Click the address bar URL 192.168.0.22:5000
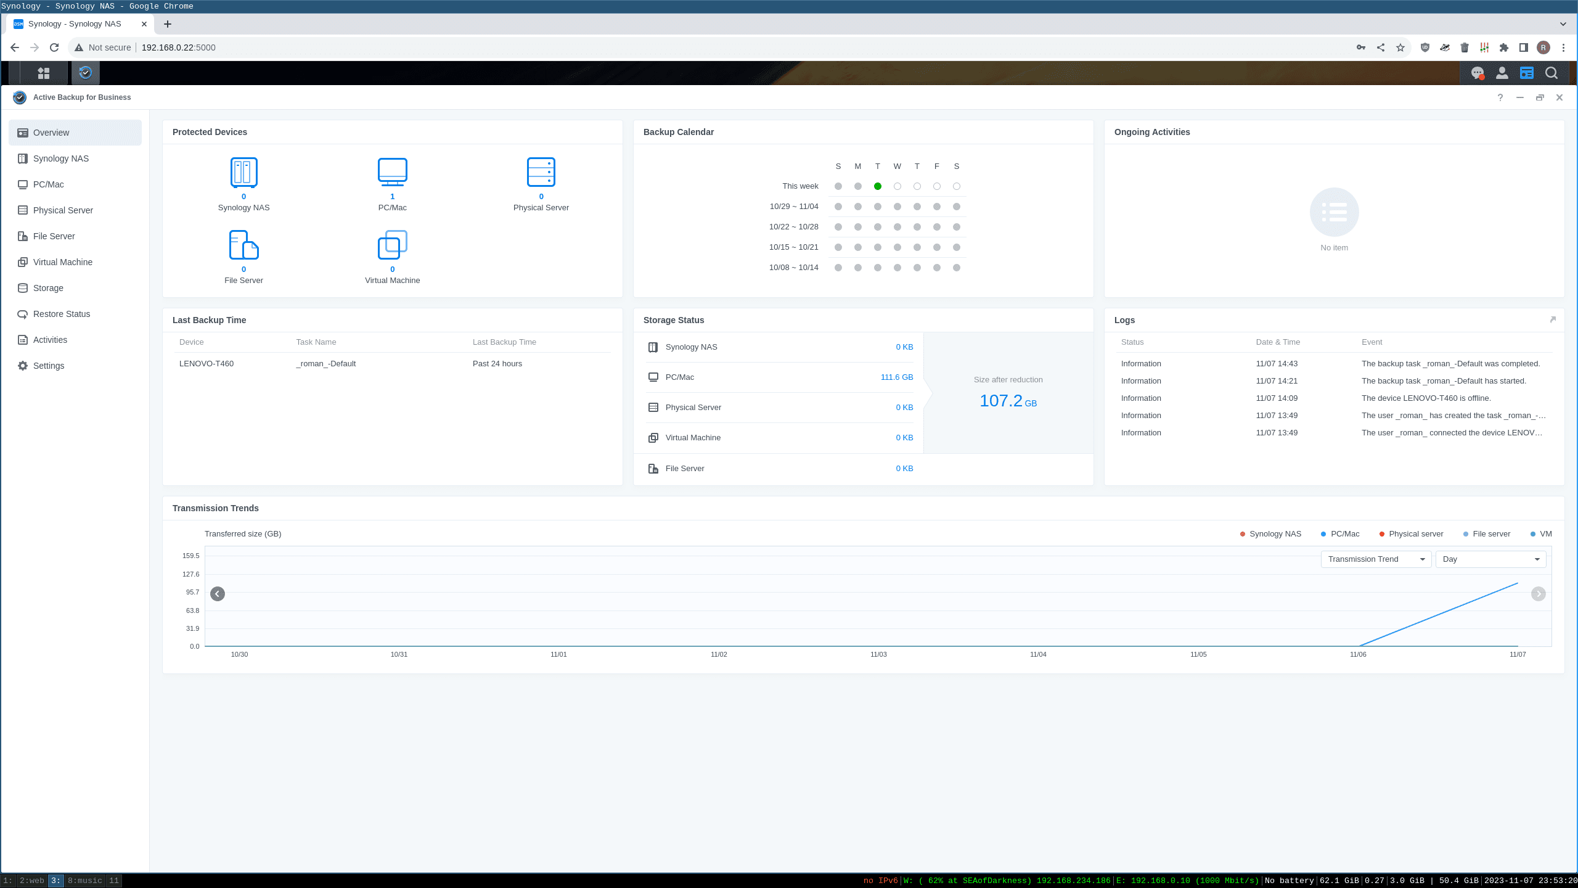This screenshot has height=888, width=1578. coord(178,47)
